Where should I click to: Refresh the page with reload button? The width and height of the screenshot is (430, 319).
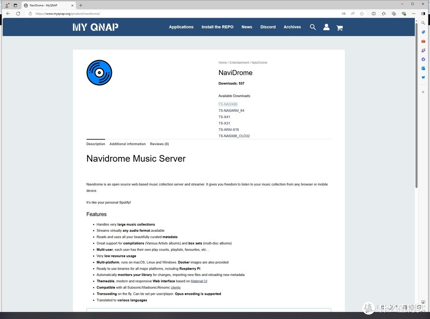pyautogui.click(x=18, y=14)
